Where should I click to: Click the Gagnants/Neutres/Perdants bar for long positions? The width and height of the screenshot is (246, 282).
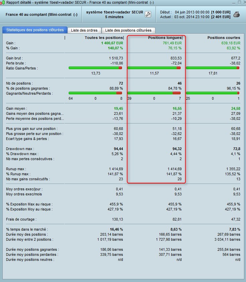pos(154,93)
